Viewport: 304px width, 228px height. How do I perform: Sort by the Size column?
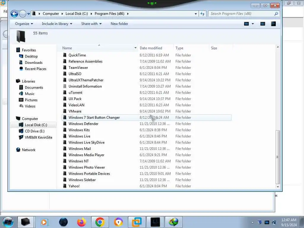[214, 48]
